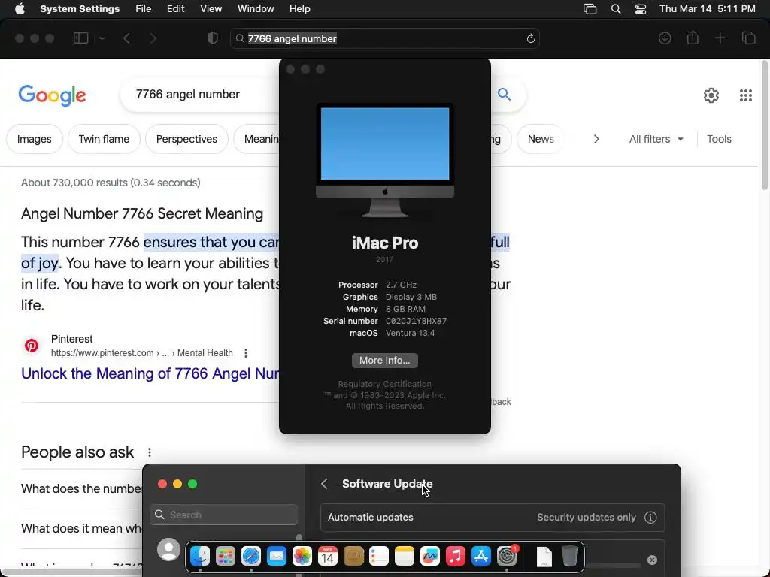The width and height of the screenshot is (770, 577).
Task: Click the Safari address bar
Action: pyautogui.click(x=384, y=38)
